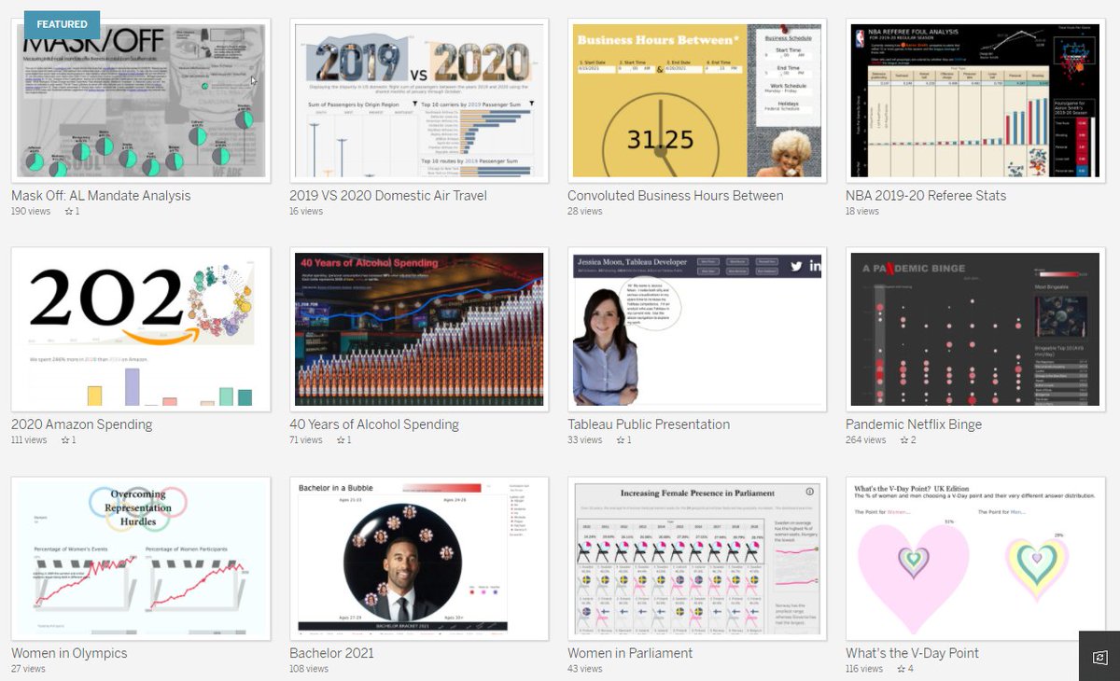Click '264 views' under Pandemic Netflix Binge
The height and width of the screenshot is (681, 1120).
click(x=866, y=440)
